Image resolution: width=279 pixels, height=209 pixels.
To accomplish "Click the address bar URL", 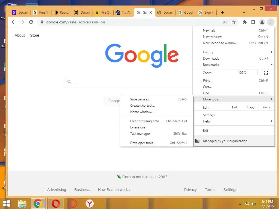I will (x=75, y=22).
